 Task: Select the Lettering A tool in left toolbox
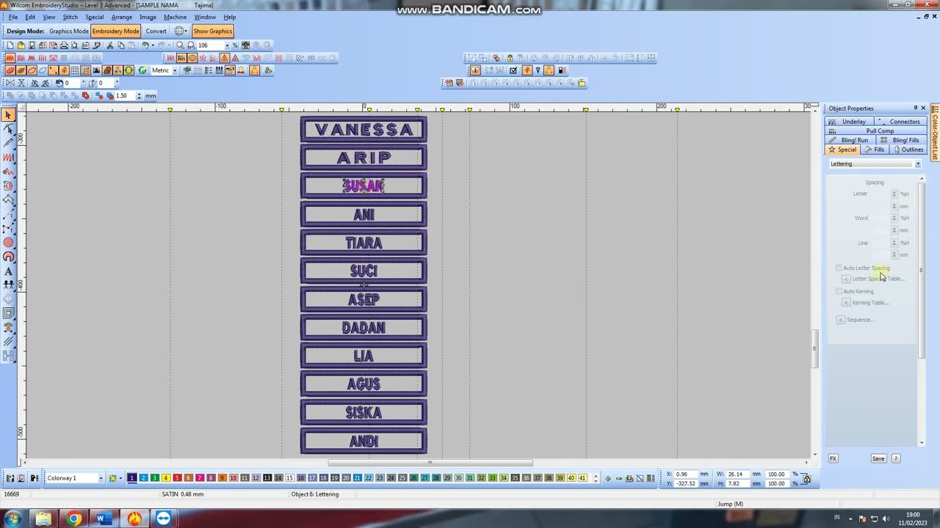[x=8, y=271]
